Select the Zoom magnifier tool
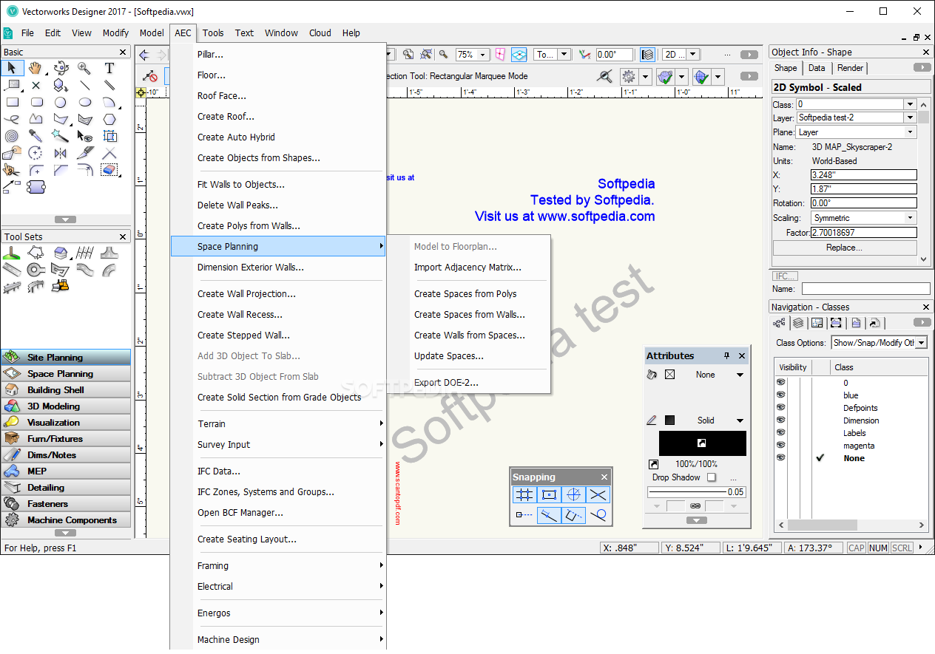 pyautogui.click(x=85, y=68)
